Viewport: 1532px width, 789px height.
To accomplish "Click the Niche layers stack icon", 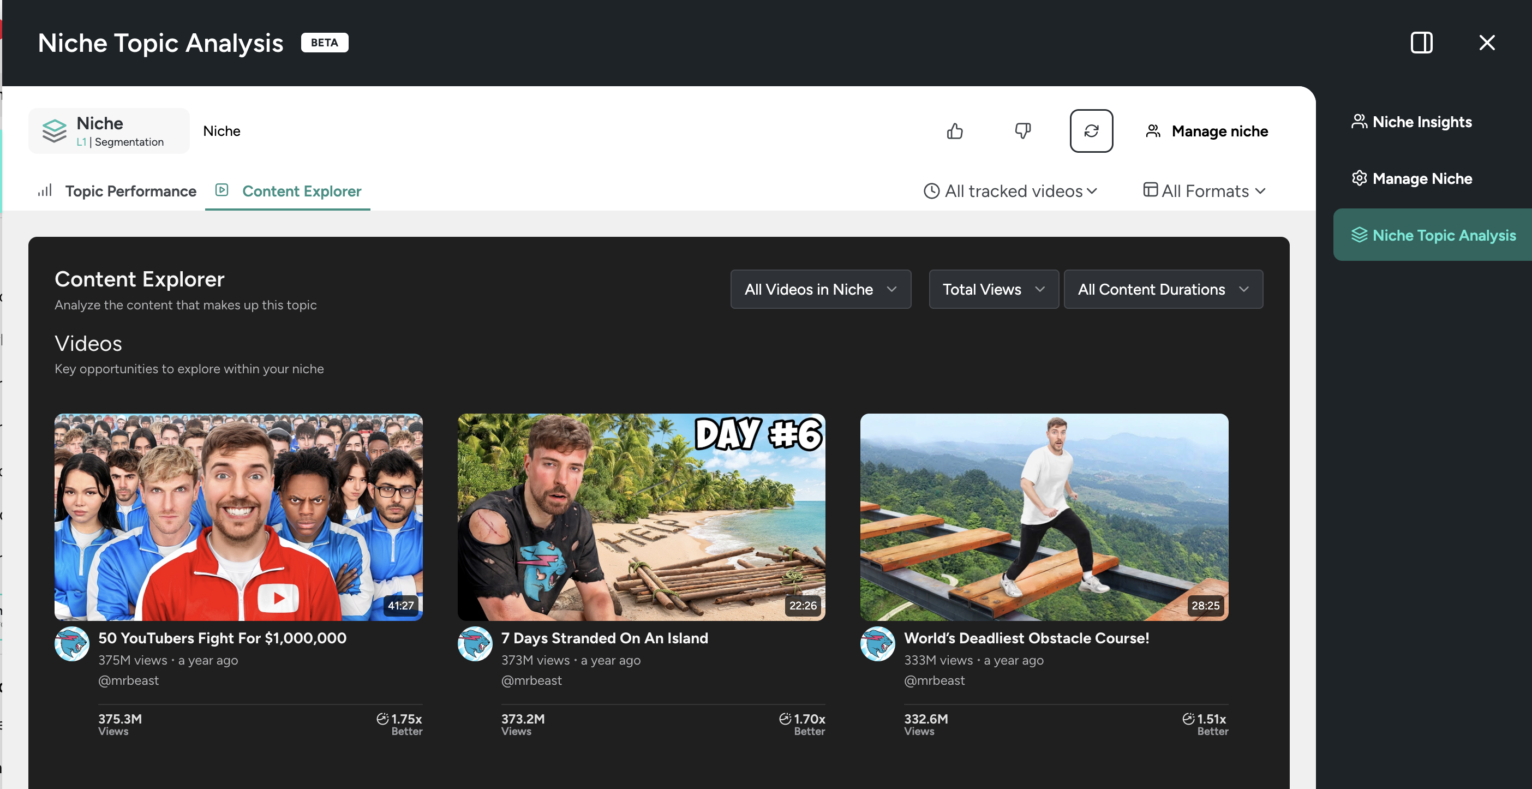I will 54,131.
